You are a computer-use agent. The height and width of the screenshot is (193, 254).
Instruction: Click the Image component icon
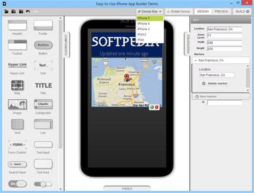(17, 105)
